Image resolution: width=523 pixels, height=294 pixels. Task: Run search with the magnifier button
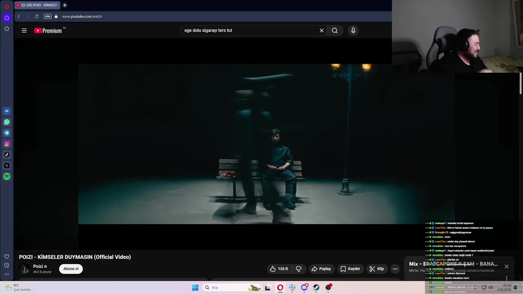tap(335, 30)
